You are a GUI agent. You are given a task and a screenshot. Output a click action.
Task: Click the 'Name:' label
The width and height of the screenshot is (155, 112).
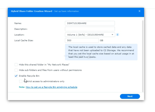18,23
